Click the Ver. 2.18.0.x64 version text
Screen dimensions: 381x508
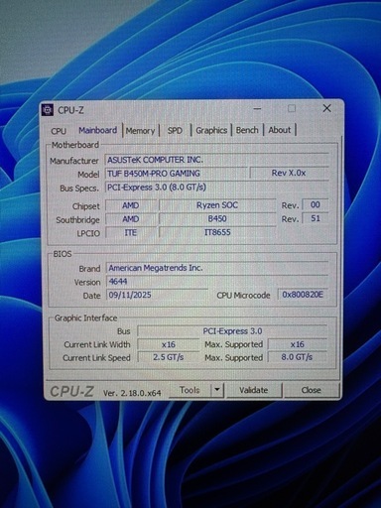[x=132, y=393]
